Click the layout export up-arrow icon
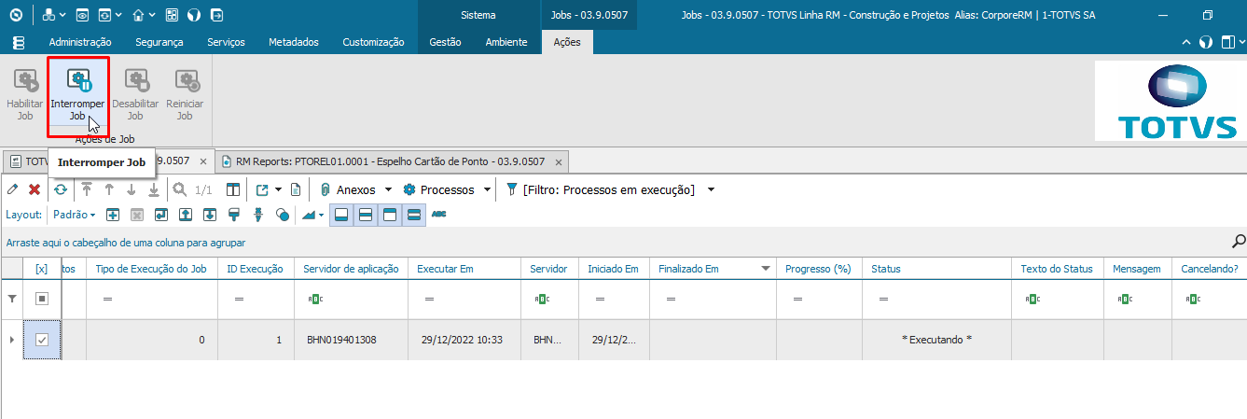This screenshot has height=419, width=1247. (186, 215)
